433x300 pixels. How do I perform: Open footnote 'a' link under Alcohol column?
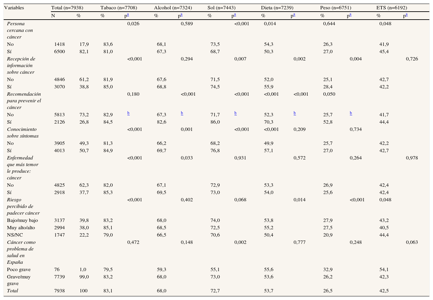pos(181,15)
